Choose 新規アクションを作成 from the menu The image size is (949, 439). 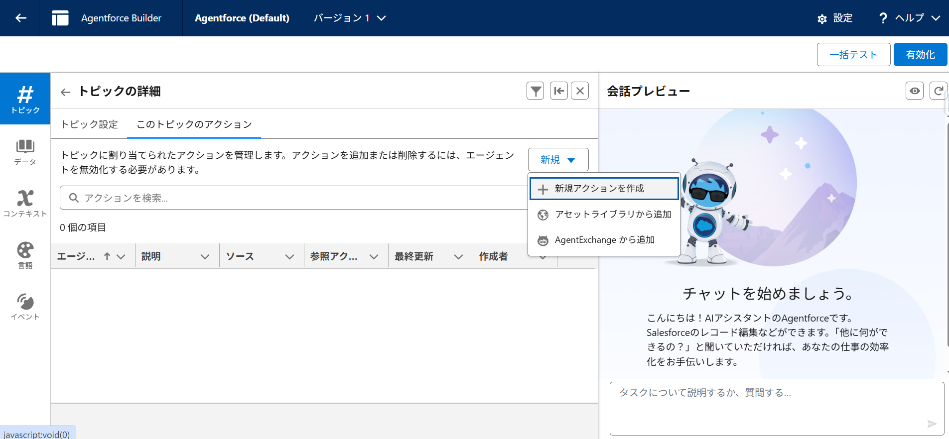[604, 189]
